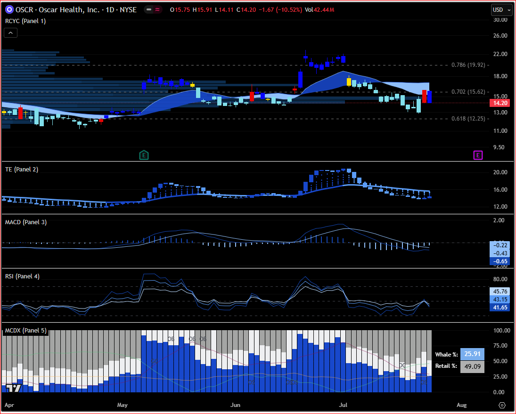The width and height of the screenshot is (516, 414).
Task: Select the RCYC (Panel 1) indicator label
Action: [25, 21]
